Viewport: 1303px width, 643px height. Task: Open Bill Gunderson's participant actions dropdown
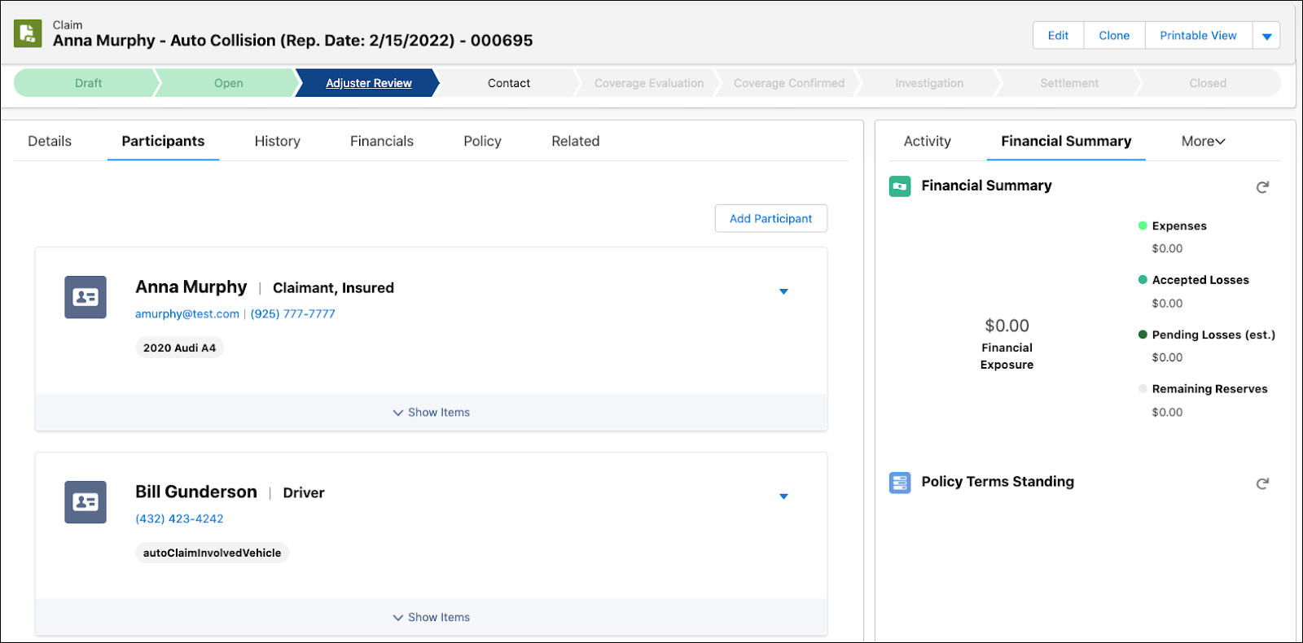point(783,496)
